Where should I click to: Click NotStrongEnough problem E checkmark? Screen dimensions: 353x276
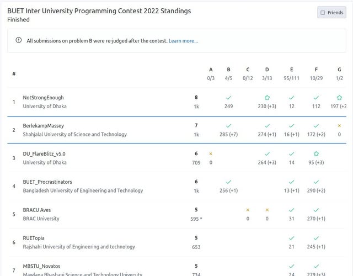click(x=292, y=98)
